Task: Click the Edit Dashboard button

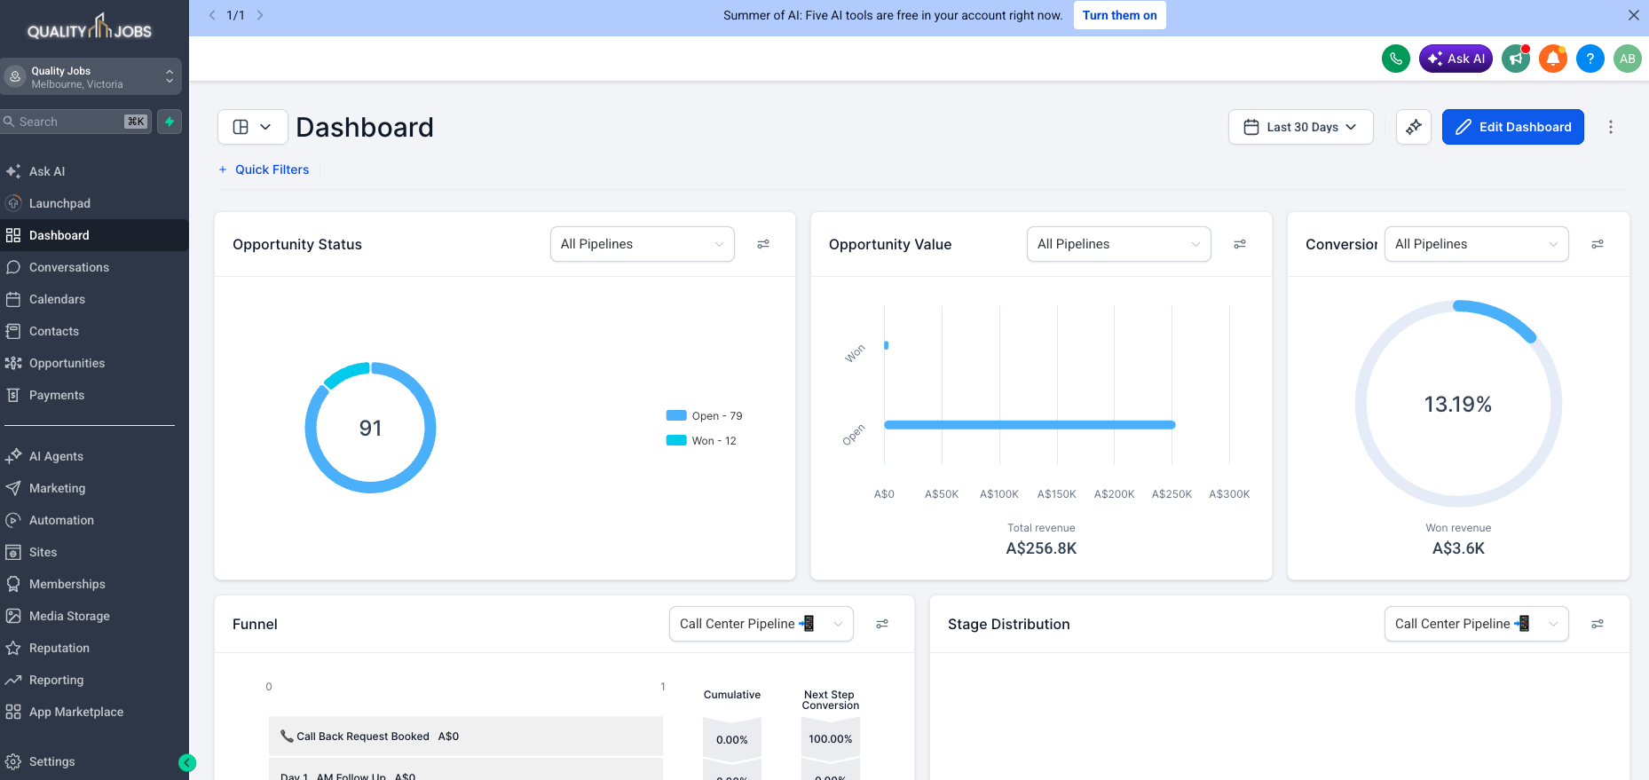Action: pos(1513,127)
